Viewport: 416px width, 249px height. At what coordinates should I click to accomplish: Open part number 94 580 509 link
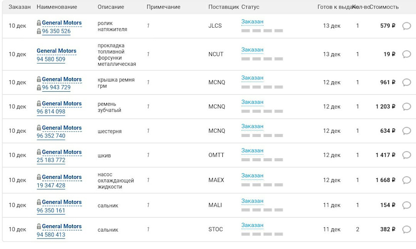pyautogui.click(x=51, y=59)
